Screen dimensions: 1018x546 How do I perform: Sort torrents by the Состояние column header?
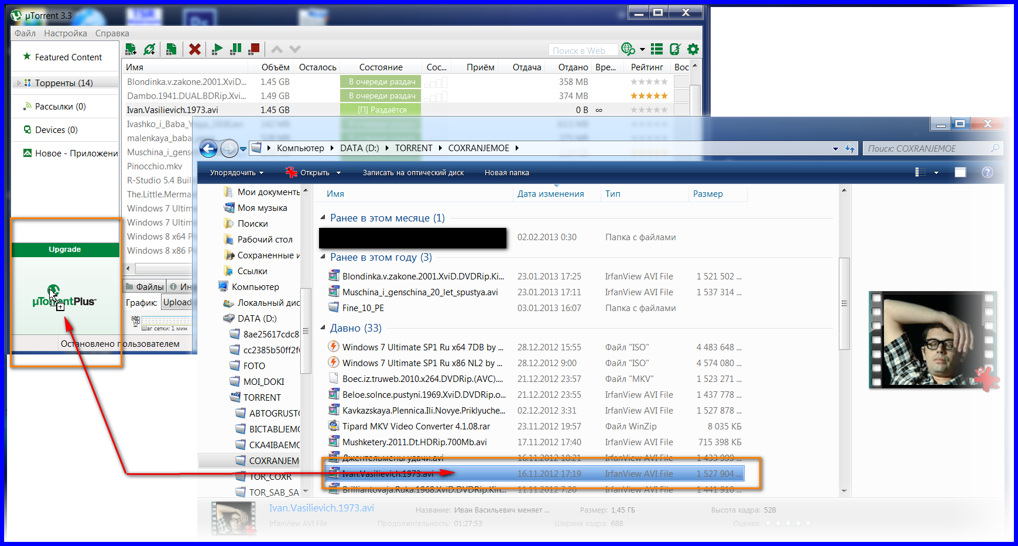(381, 67)
